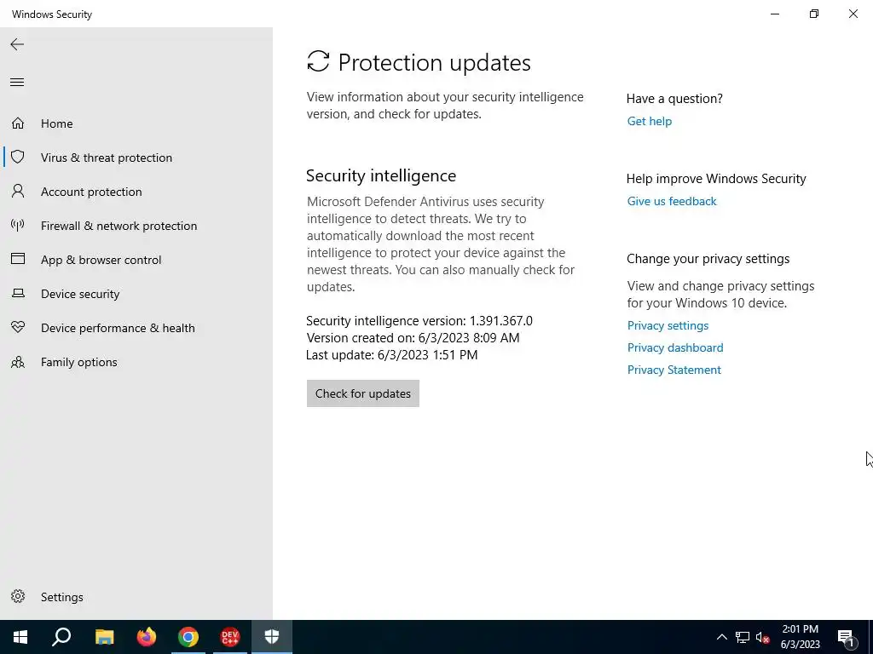Click the Device security laptop icon
Viewport: 873px width, 654px height.
pyautogui.click(x=18, y=293)
